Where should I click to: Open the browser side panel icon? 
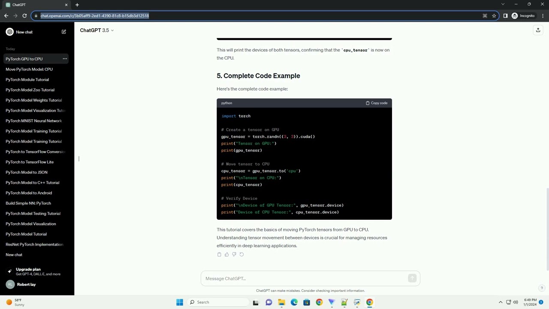(505, 16)
